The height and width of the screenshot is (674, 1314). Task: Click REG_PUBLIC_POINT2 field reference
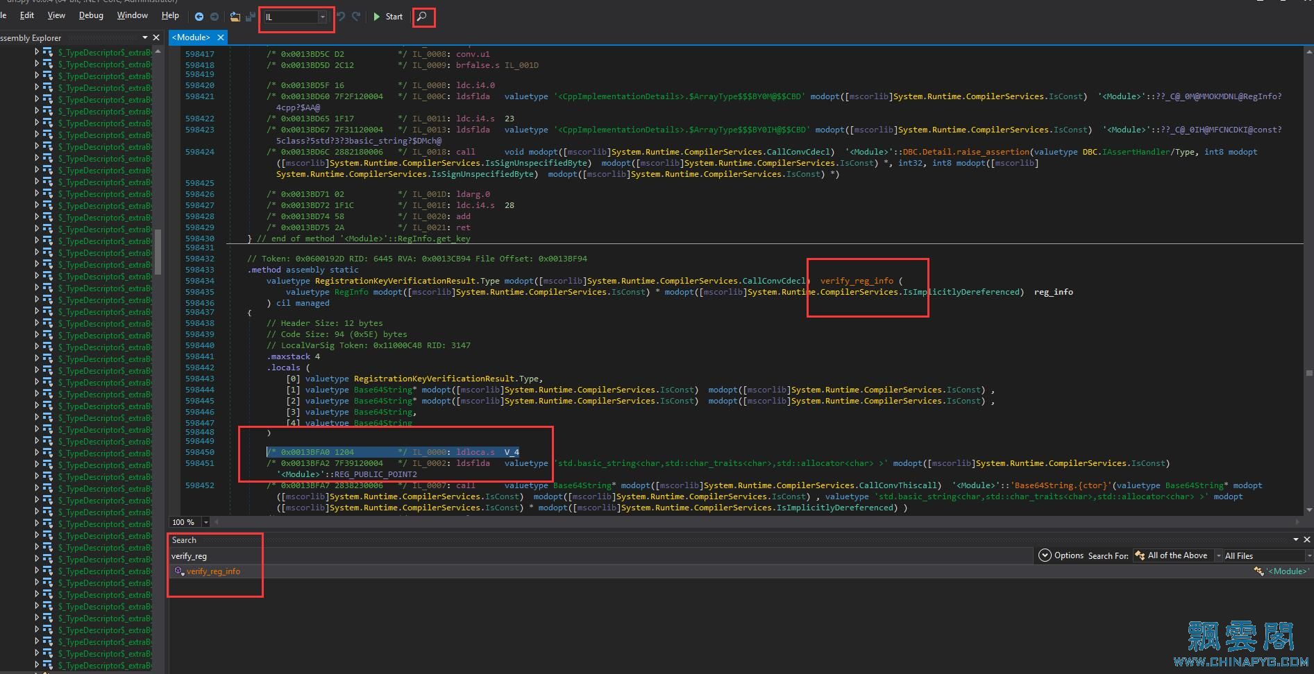[376, 474]
